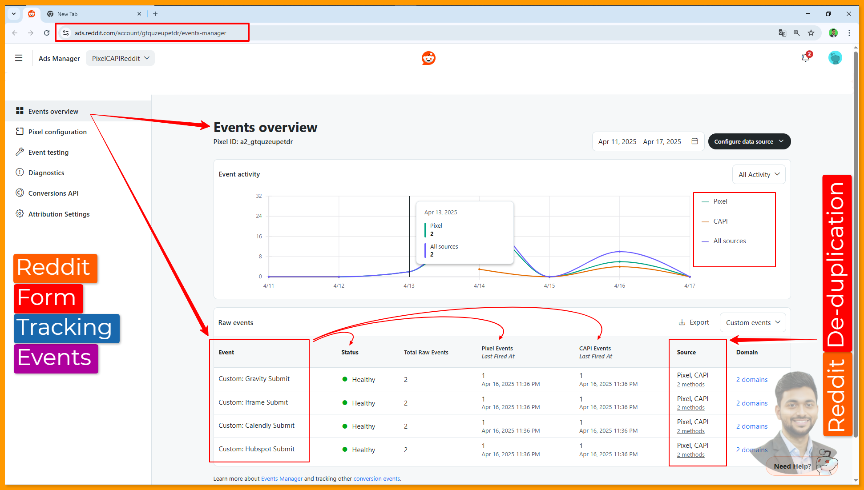Click the Configure data source button
The width and height of the screenshot is (864, 490).
pos(749,141)
